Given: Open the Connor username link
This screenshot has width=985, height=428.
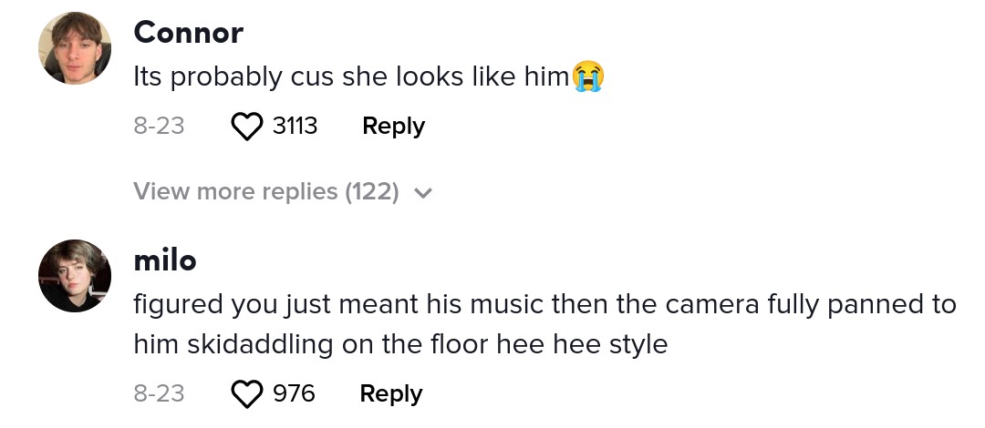Looking at the screenshot, I should tap(188, 34).
